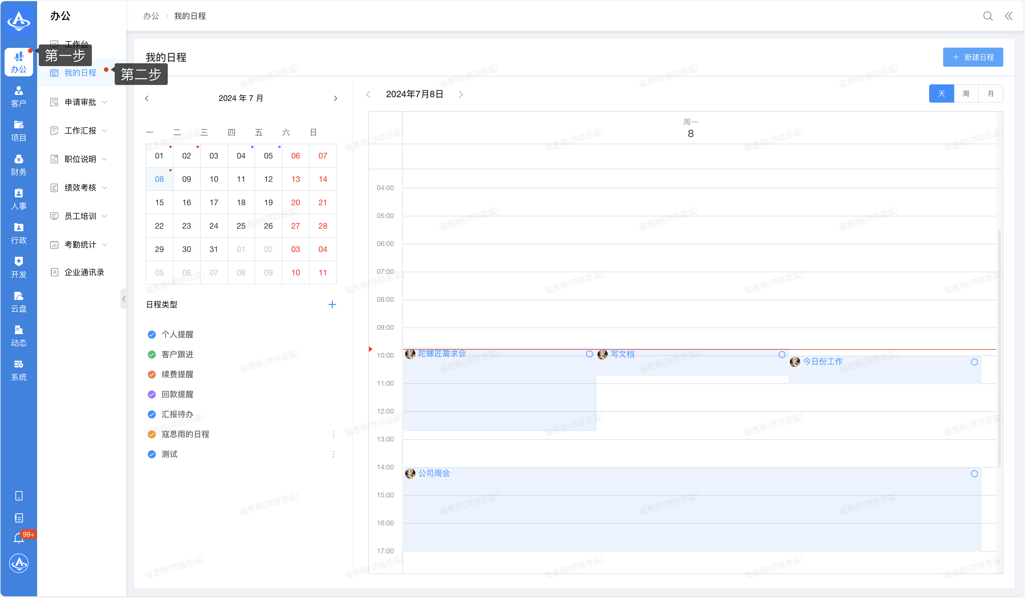The height and width of the screenshot is (598, 1025).
Task: Switch to the 月 view tab
Action: pyautogui.click(x=990, y=94)
